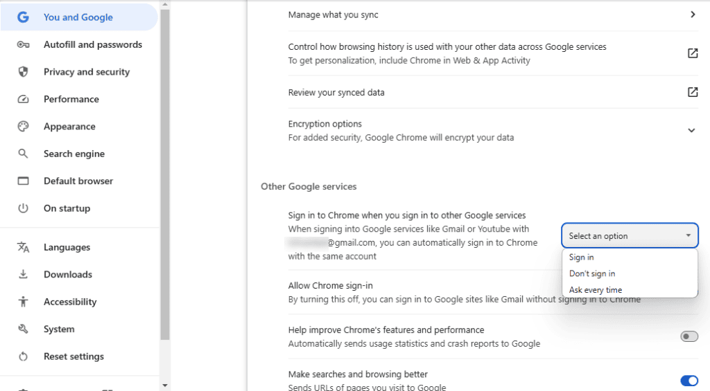Select the Appearance palette icon
This screenshot has width=710, height=391.
[x=23, y=127]
